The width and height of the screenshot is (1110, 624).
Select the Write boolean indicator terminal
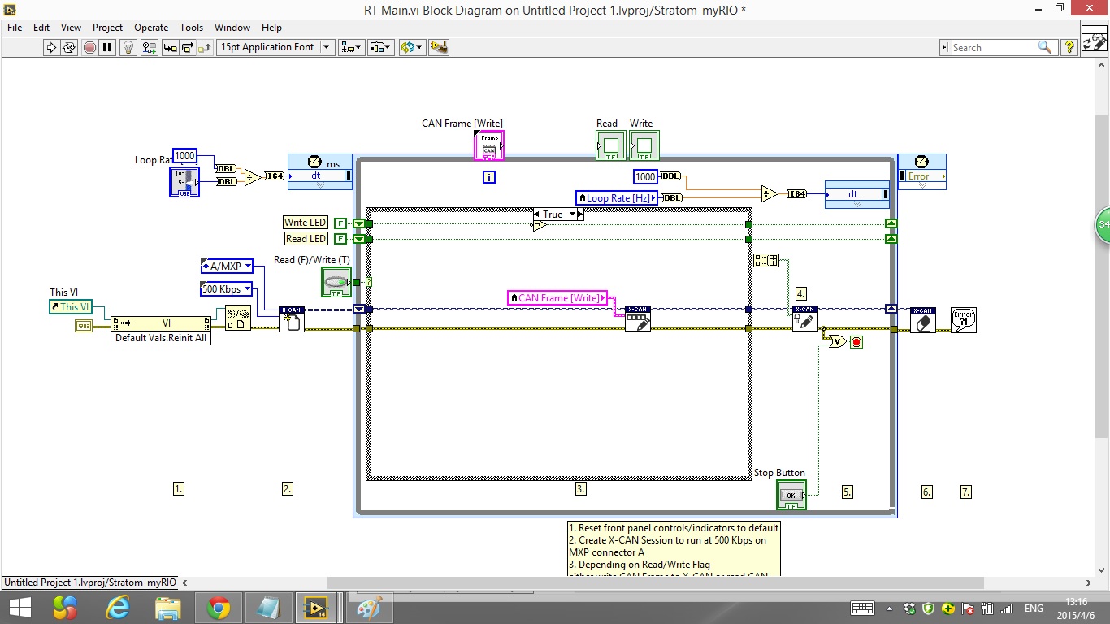pyautogui.click(x=644, y=145)
